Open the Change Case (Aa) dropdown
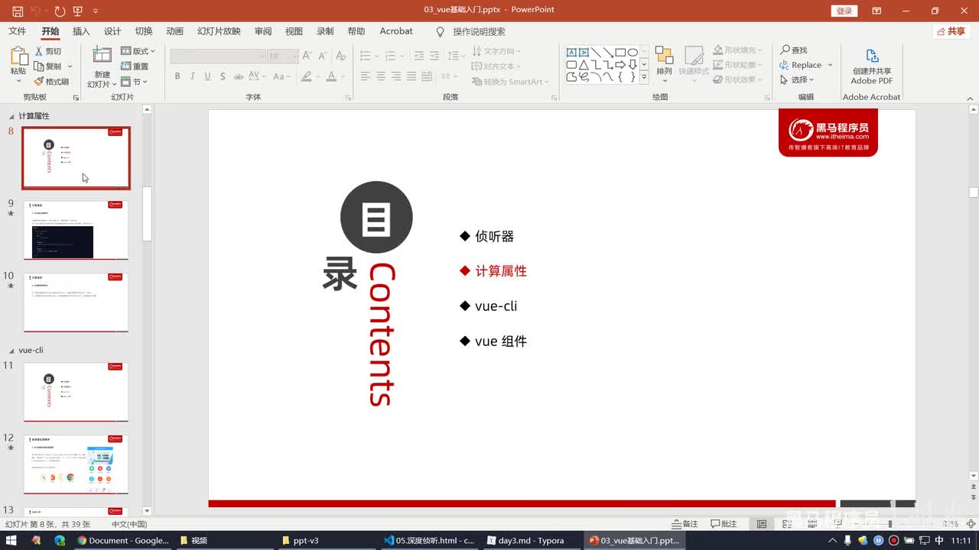The height and width of the screenshot is (550, 979). (x=281, y=76)
